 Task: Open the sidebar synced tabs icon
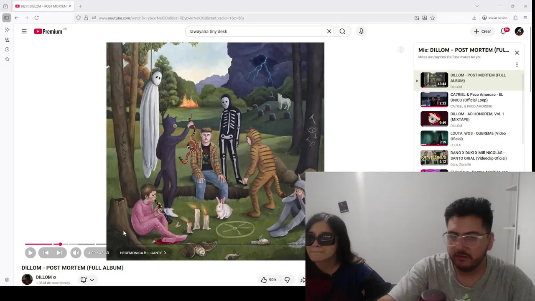(7, 40)
